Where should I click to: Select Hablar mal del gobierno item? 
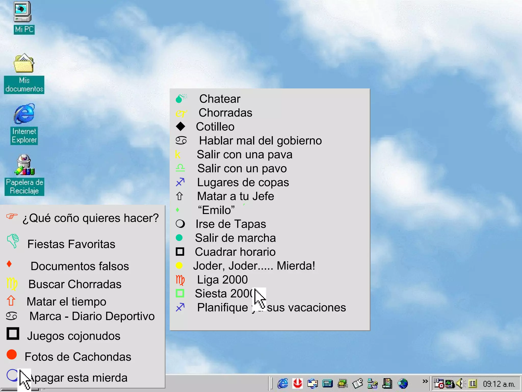point(260,141)
